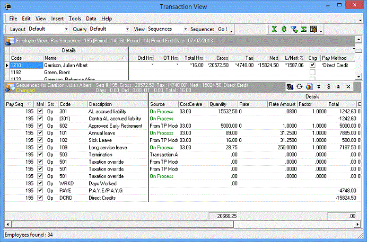Click the right arrow of horizontal scrollbar
The height and width of the screenshot is (242, 367).
coord(357,225)
